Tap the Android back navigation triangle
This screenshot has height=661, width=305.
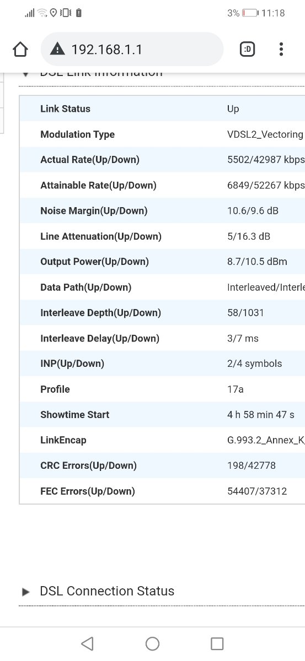(x=87, y=643)
